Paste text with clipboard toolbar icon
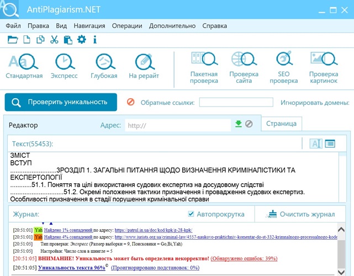Image resolution: width=354 pixels, height=276 pixels. 68,40
